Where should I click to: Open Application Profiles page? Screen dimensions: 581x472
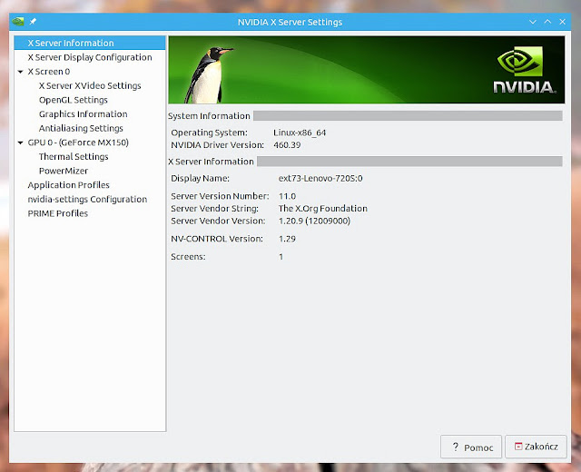[69, 185]
